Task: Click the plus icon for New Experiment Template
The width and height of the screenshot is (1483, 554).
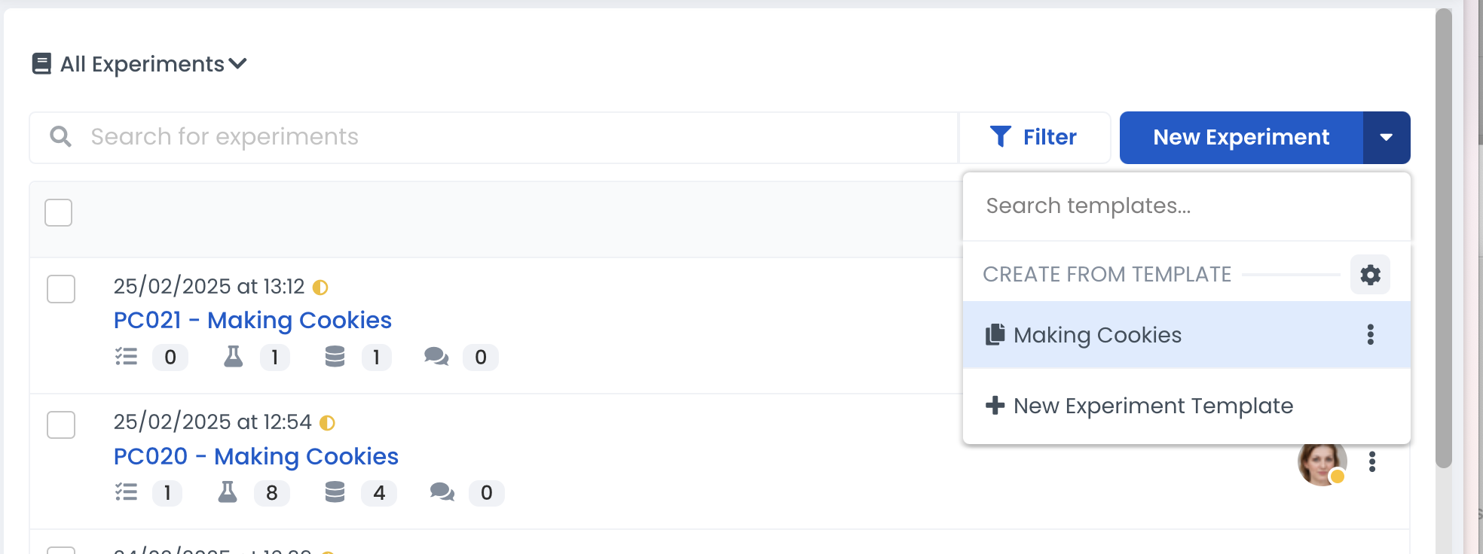Action: pyautogui.click(x=995, y=406)
